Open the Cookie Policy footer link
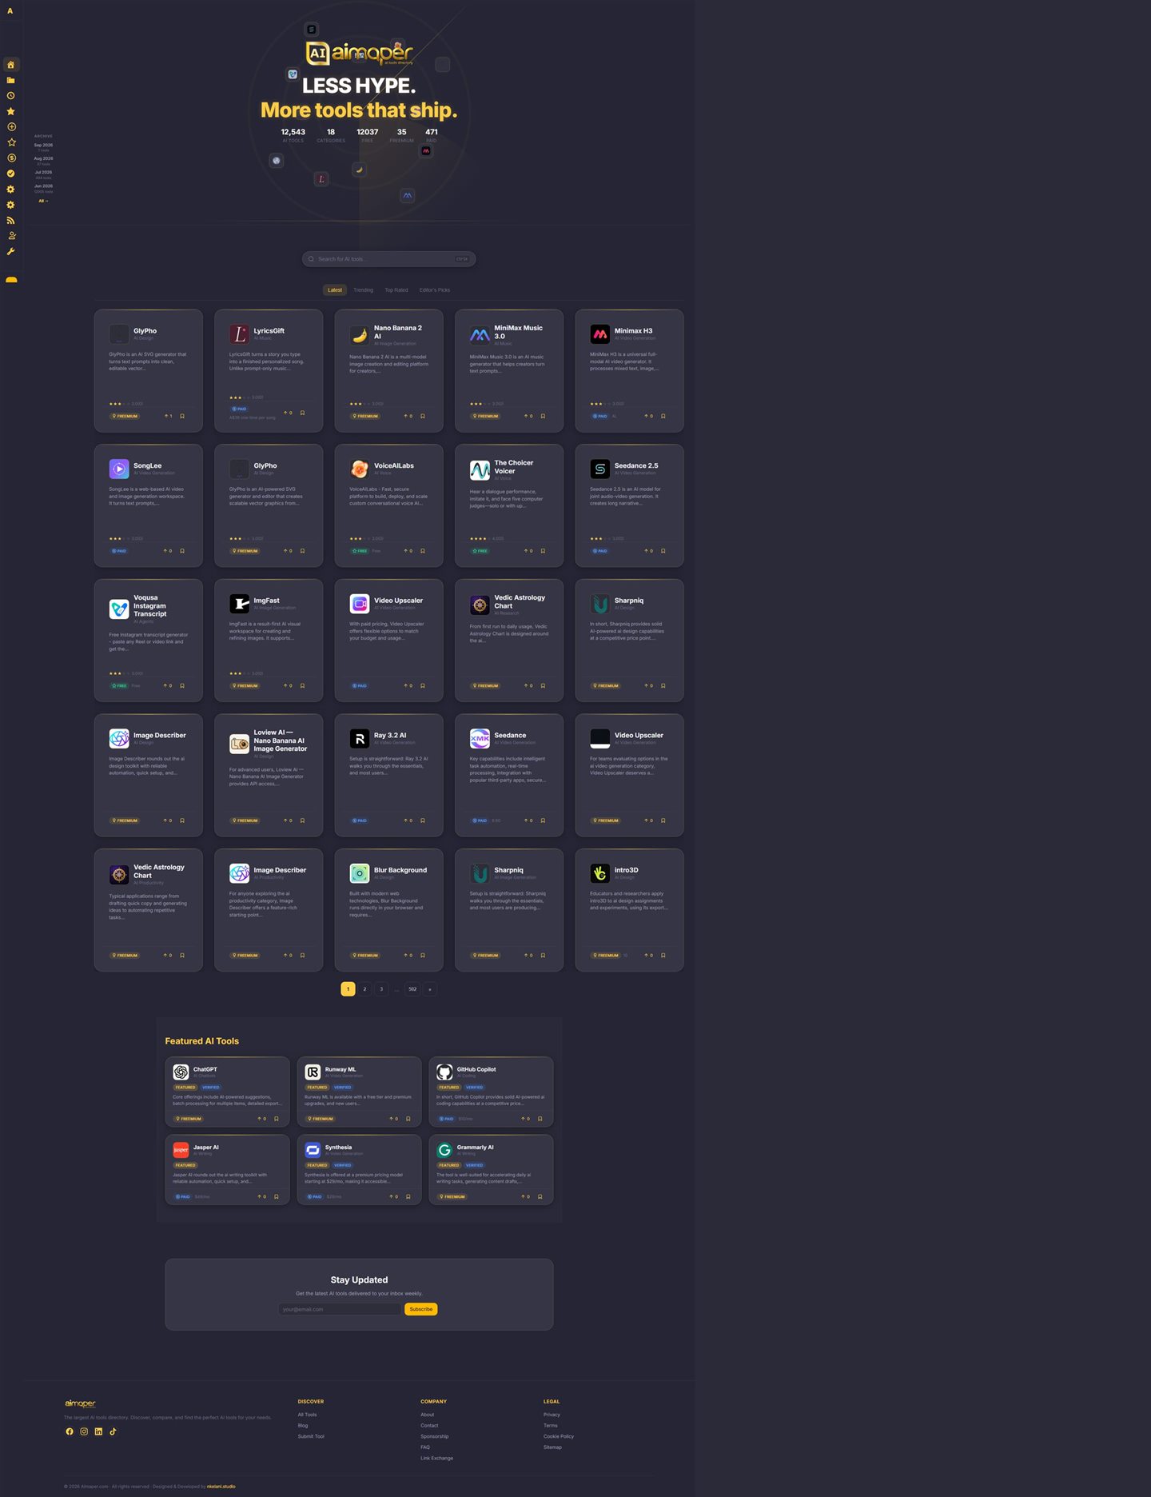 coord(559,1436)
